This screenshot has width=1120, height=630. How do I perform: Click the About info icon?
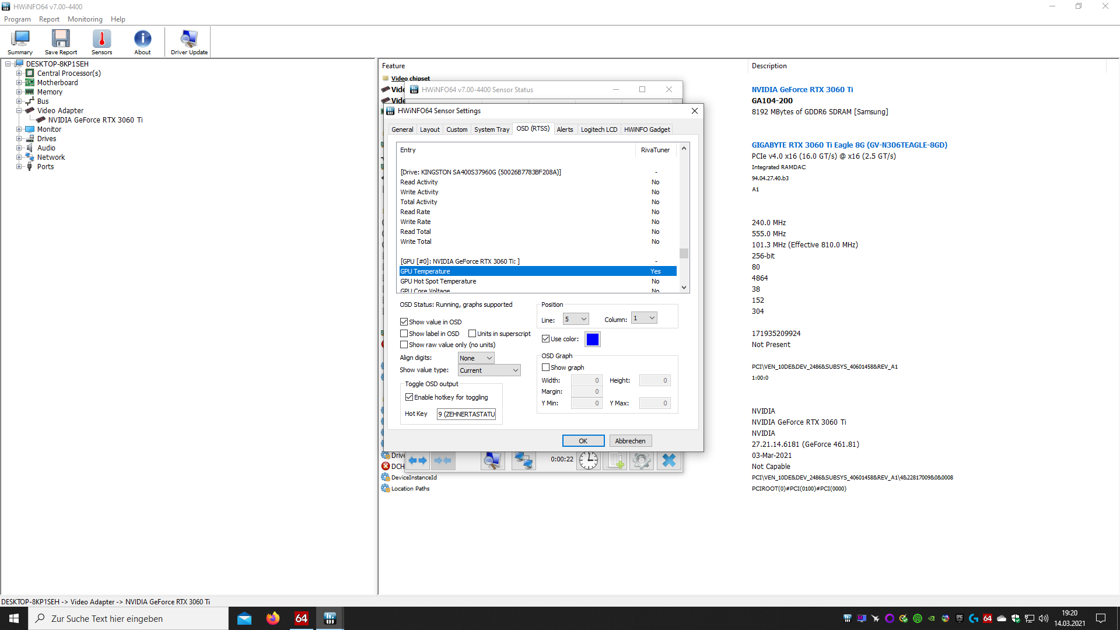(142, 42)
